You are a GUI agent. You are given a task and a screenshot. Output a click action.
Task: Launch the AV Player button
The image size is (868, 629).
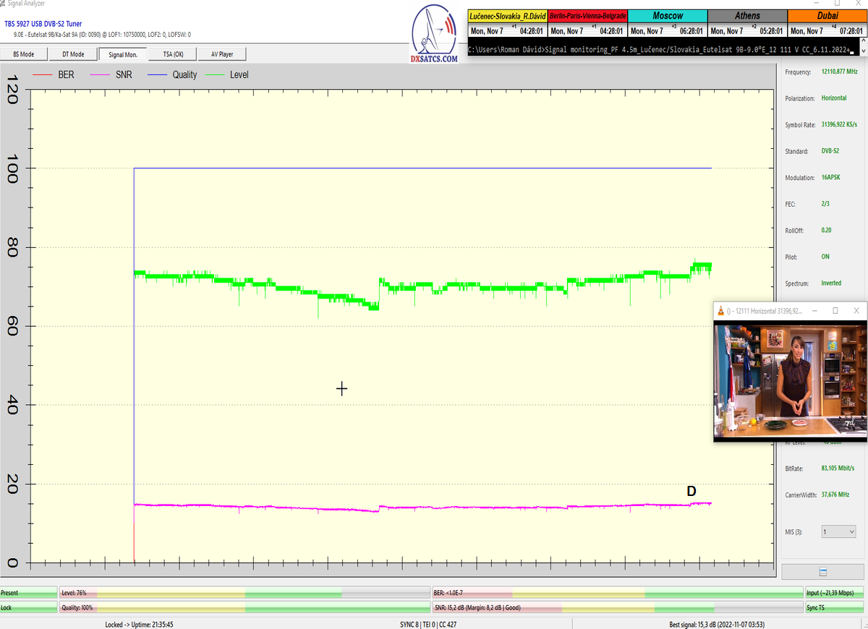click(223, 54)
